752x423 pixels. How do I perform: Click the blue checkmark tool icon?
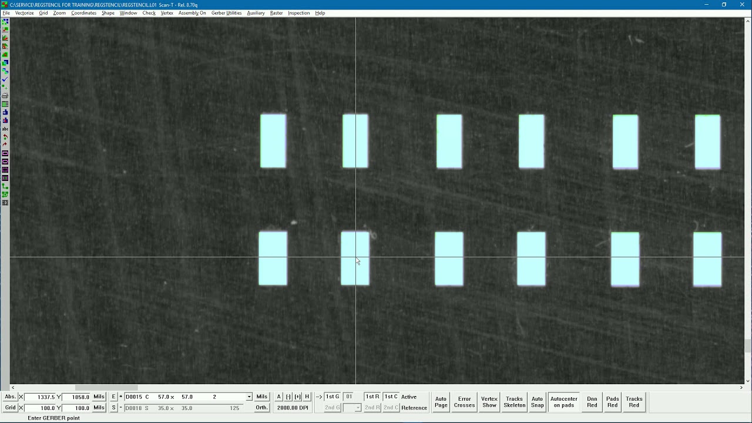[5, 79]
